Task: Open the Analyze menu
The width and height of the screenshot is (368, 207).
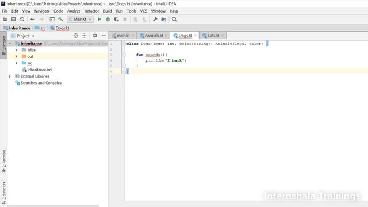Action: (x=74, y=11)
